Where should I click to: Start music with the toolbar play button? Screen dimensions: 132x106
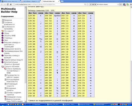pyautogui.click(x=91, y=4)
